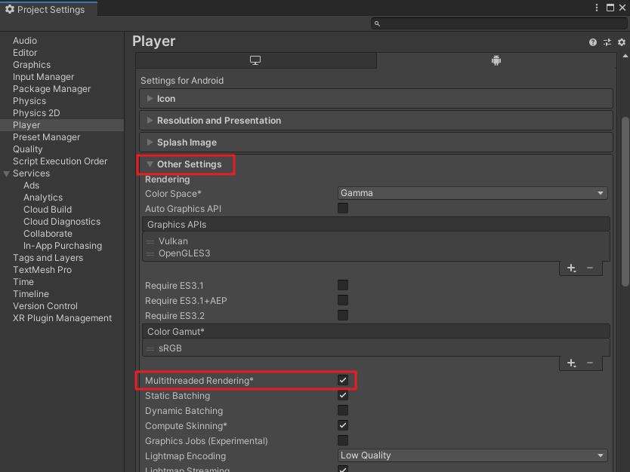Remove a graphics API with minus button
The image size is (630, 472).
(x=590, y=268)
